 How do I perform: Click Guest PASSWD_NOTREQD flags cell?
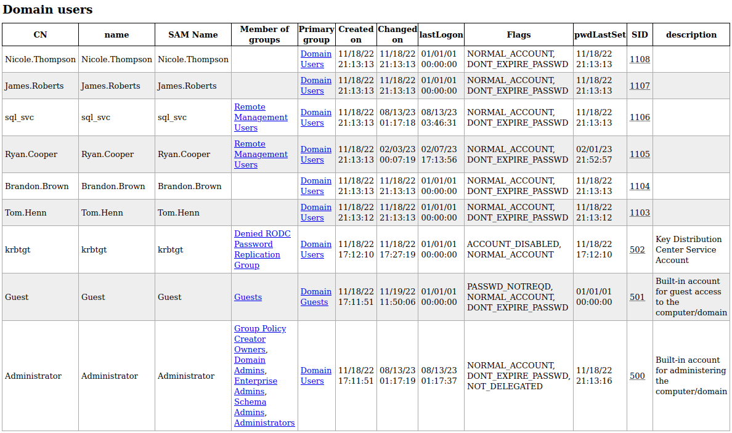518,297
